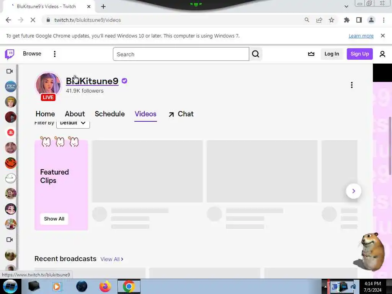Toggle Chrome side panel icon
Screen dimensions: 392x294
pos(359,20)
